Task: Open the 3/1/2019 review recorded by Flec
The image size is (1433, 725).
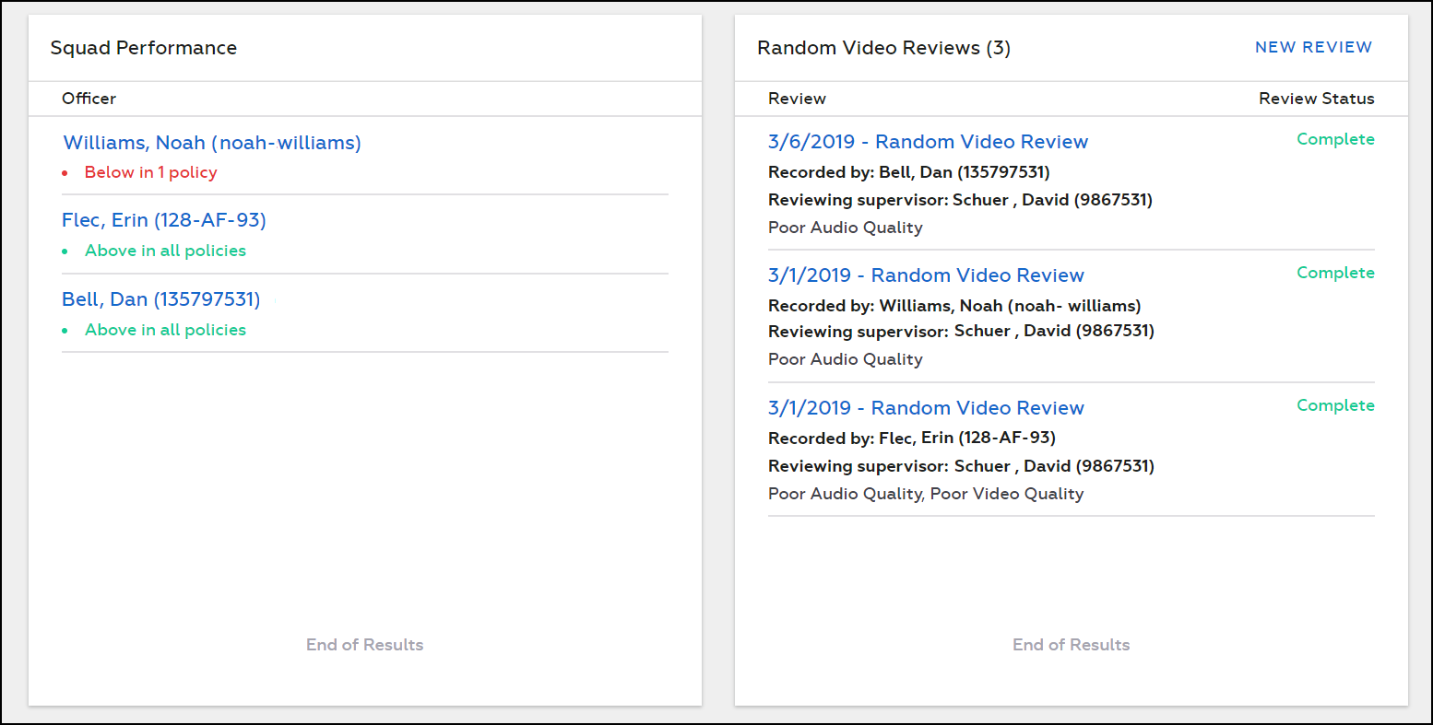Action: tap(926, 408)
